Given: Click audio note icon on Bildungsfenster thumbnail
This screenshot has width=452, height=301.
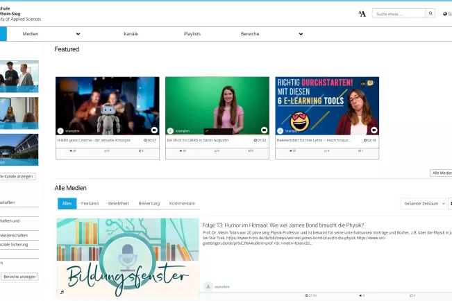Looking at the screenshot, I should (62, 293).
